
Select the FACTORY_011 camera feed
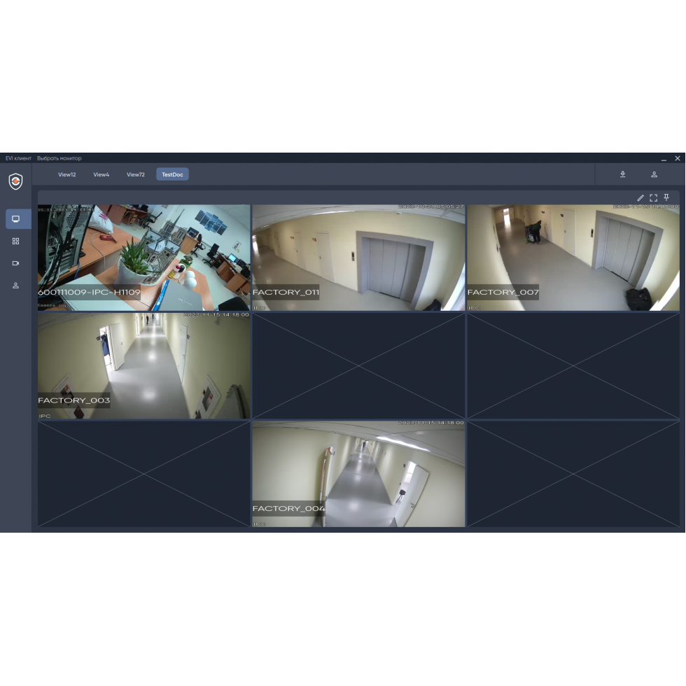358,258
